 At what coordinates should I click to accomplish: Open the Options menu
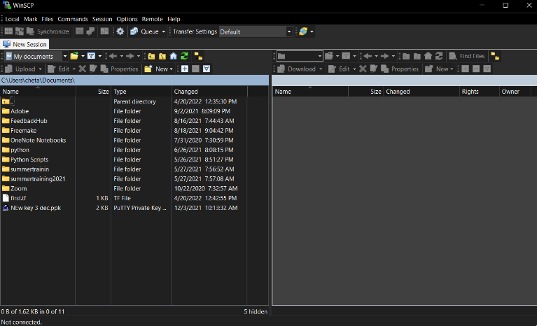tap(127, 19)
